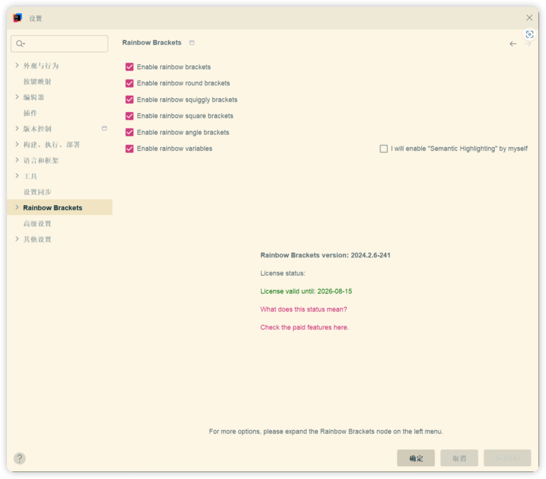Screen dimensions: 546x479
Task: Expand the Rainbow Brackets tree node
Action: pos(17,207)
